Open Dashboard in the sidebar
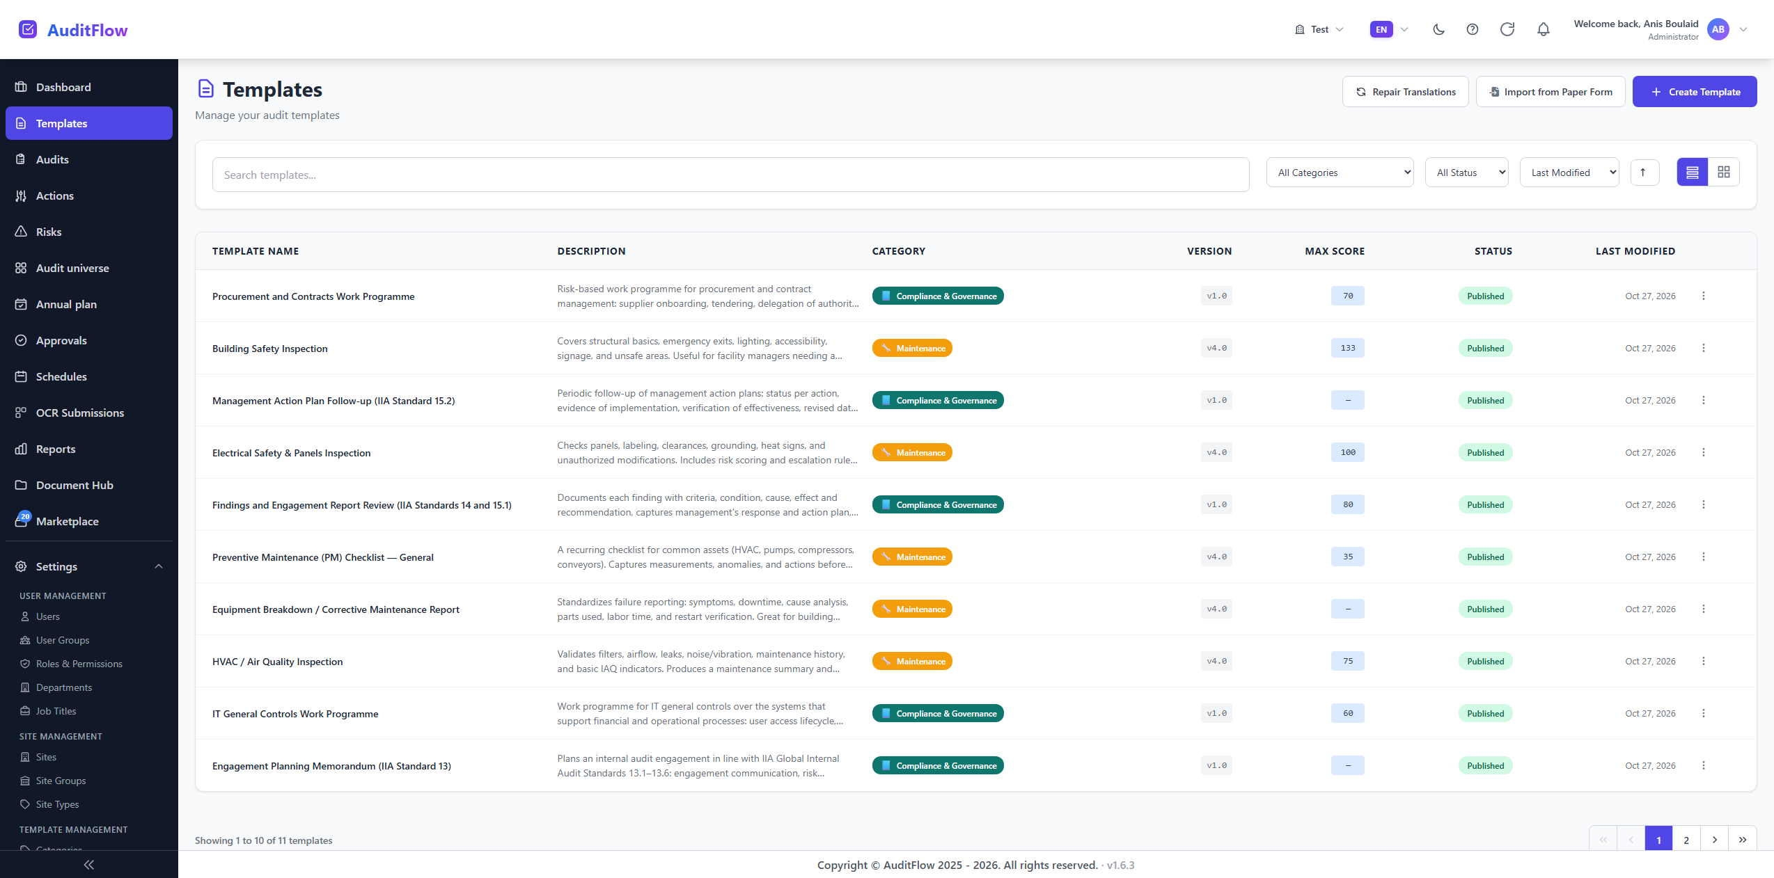1774x878 pixels. click(x=89, y=87)
